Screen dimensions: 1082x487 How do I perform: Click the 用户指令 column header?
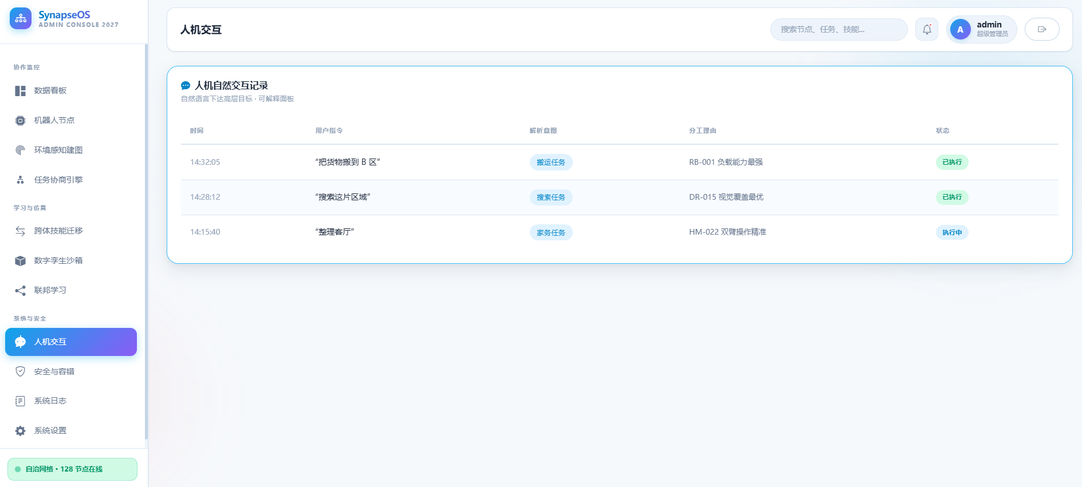pos(329,130)
